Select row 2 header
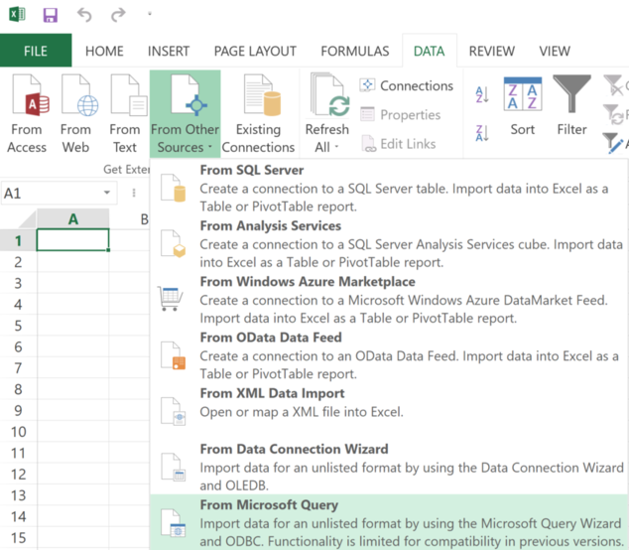Screen dimensions: 629x550 coord(18,262)
